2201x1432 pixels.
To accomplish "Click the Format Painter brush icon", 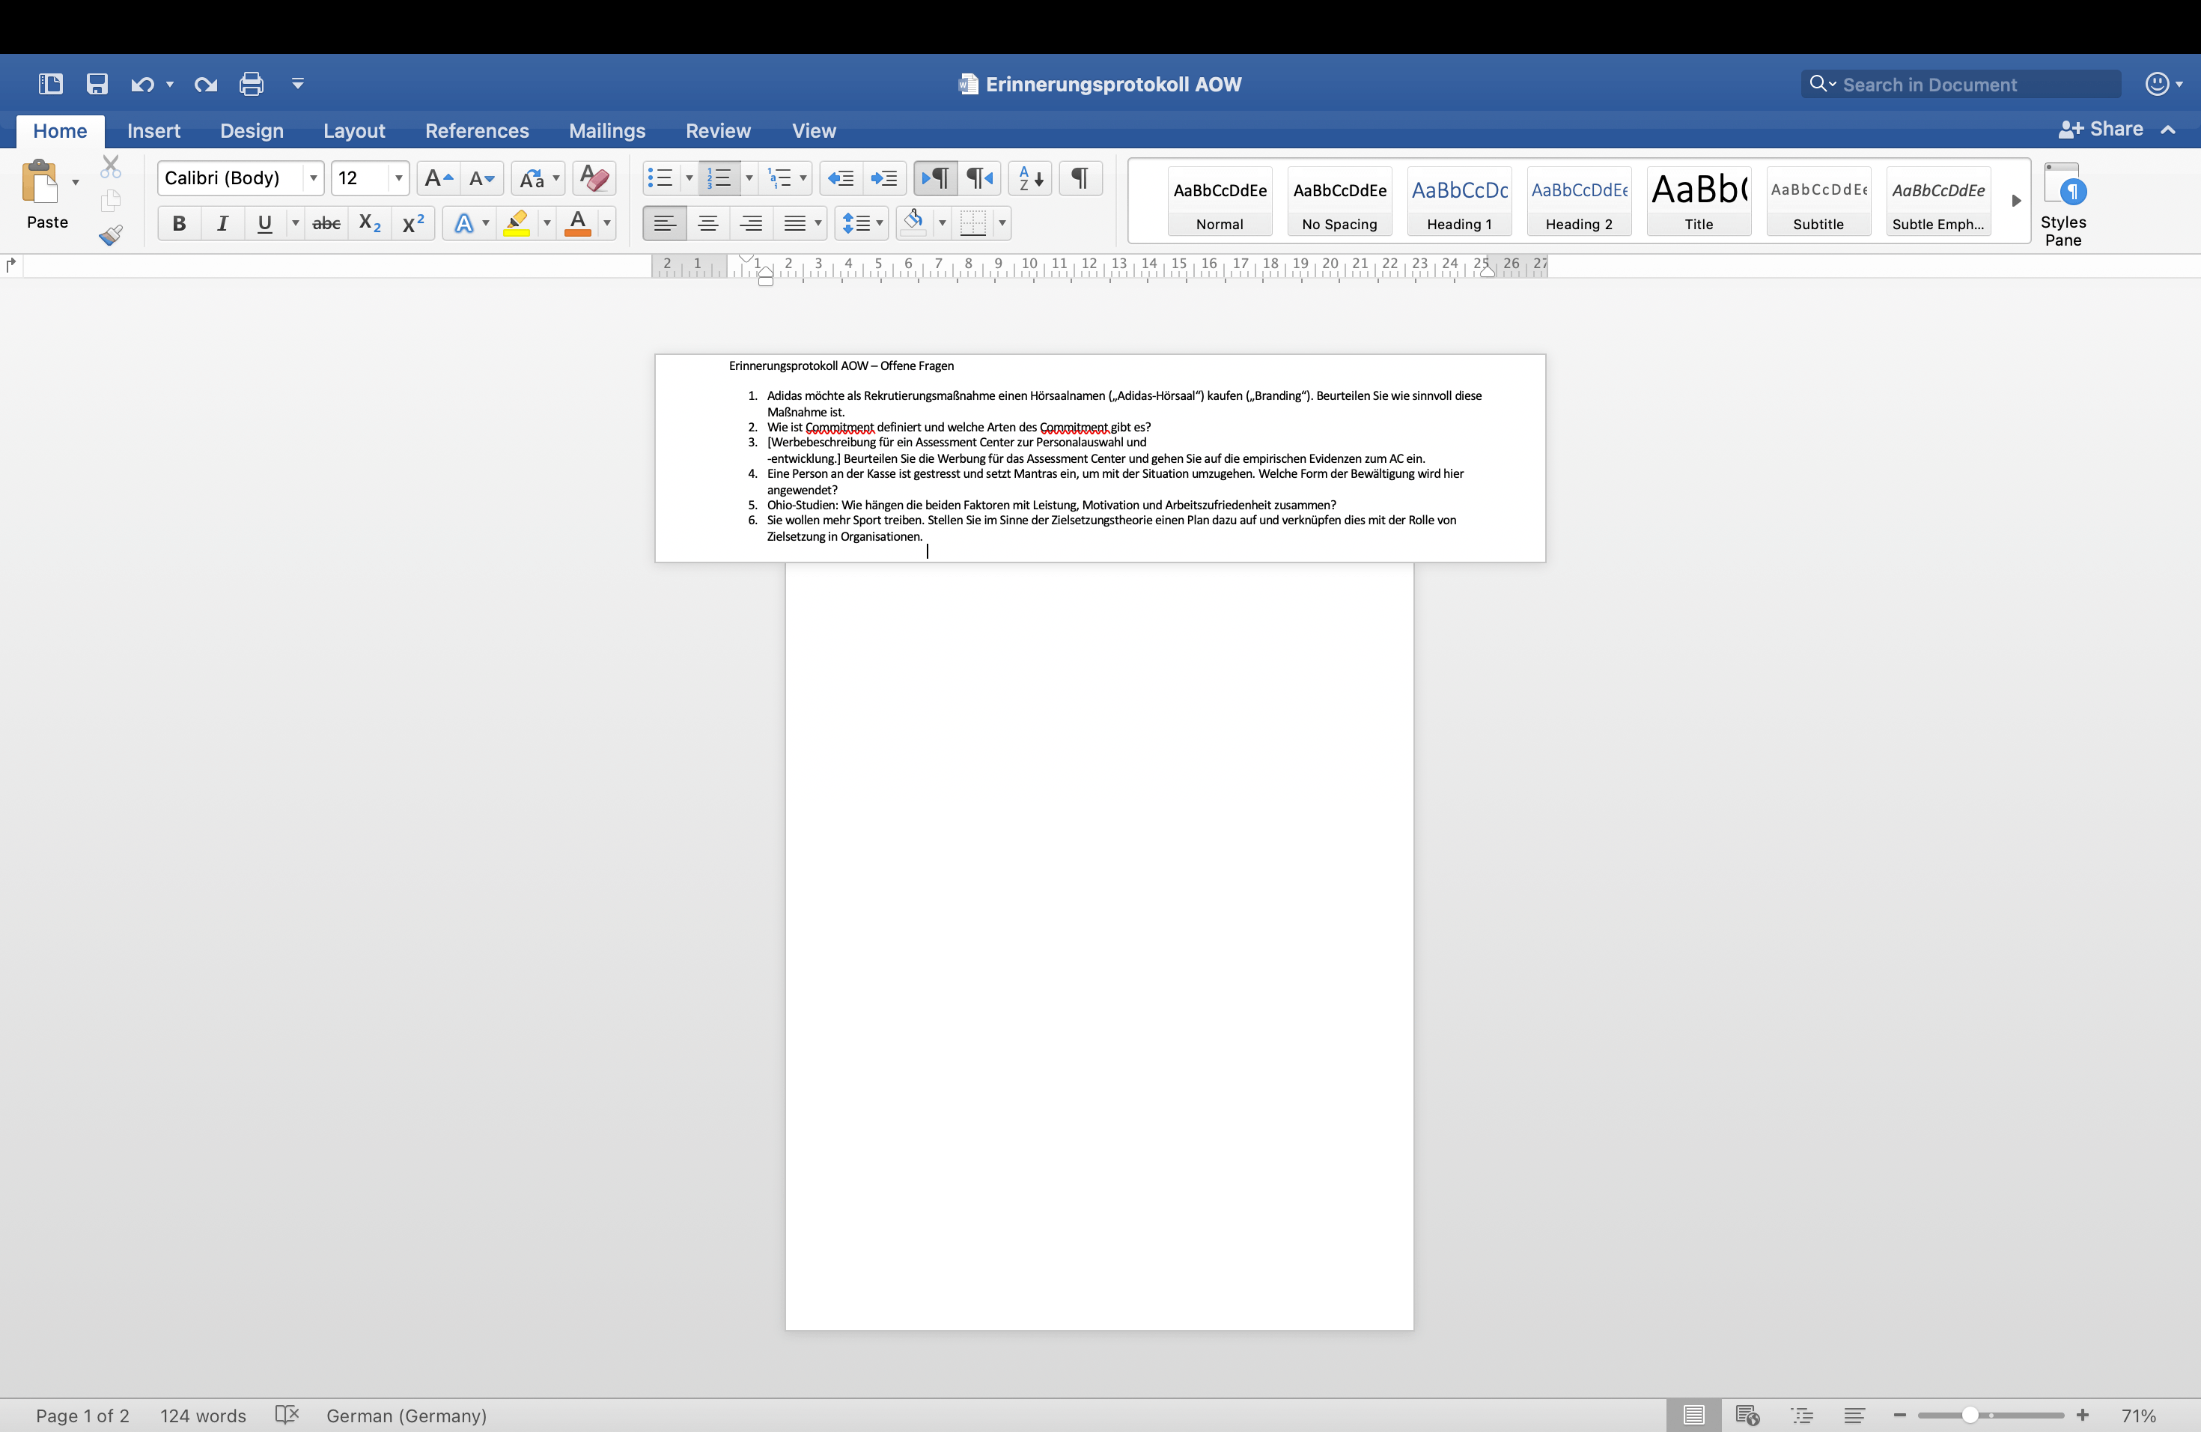I will (x=111, y=235).
